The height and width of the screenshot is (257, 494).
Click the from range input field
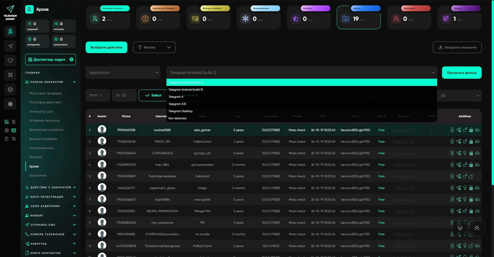coord(98,95)
